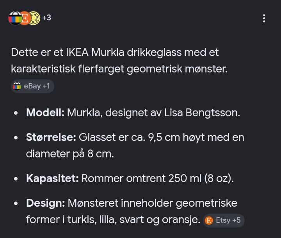The height and width of the screenshot is (238, 281).
Task: Open the eBay +1 citation chip
Action: [32, 86]
